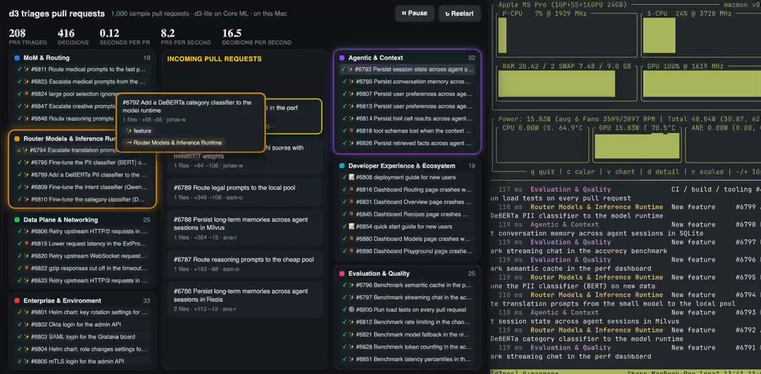Select '#6810 Fine-tune the category classifier' row

pyautogui.click(x=82, y=199)
